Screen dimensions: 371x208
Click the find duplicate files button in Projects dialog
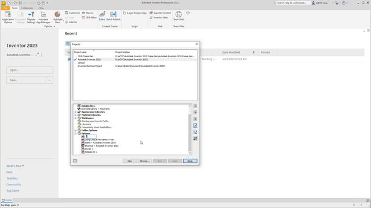195,132
